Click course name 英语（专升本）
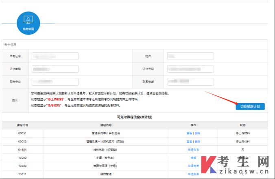275x179 pixels. (x=105, y=158)
